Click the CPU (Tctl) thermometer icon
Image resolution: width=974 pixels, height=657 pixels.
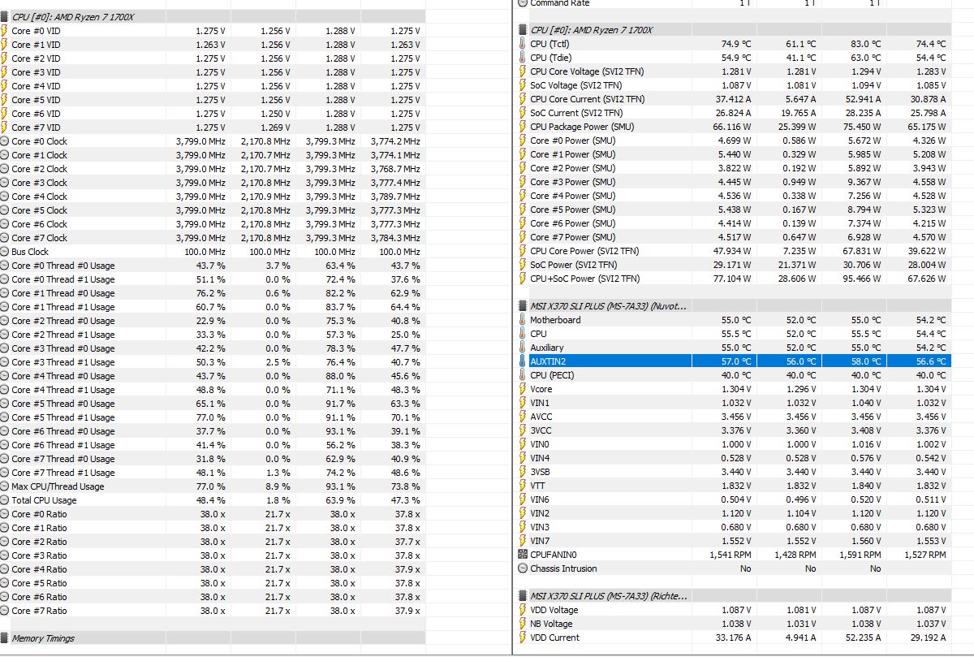tap(522, 44)
